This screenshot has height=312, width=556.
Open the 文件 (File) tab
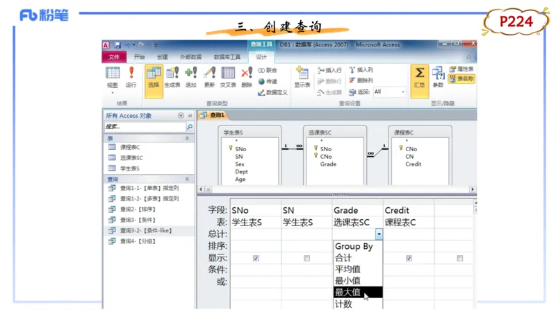coord(114,57)
